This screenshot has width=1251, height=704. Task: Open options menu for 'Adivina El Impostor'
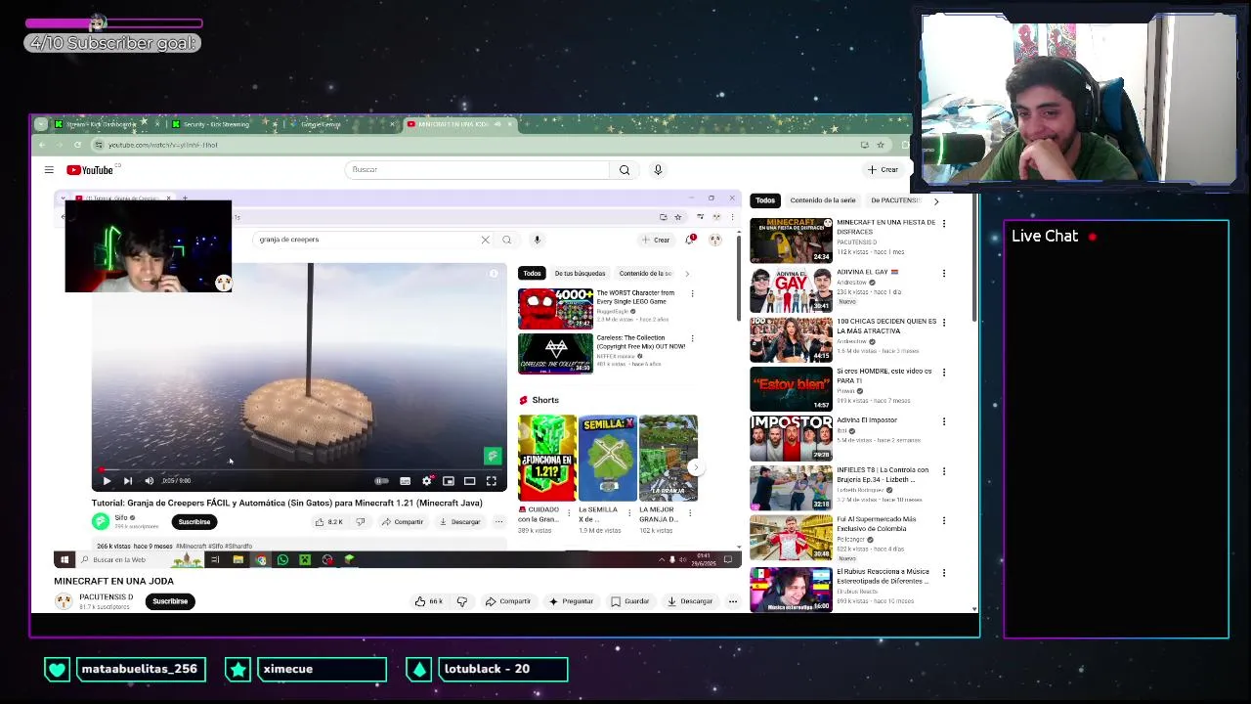pos(944,421)
